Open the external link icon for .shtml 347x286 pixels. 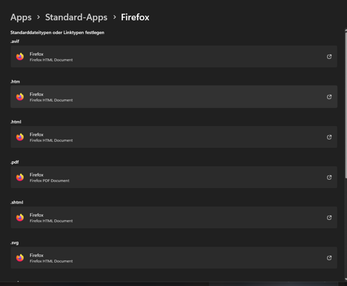(329, 217)
